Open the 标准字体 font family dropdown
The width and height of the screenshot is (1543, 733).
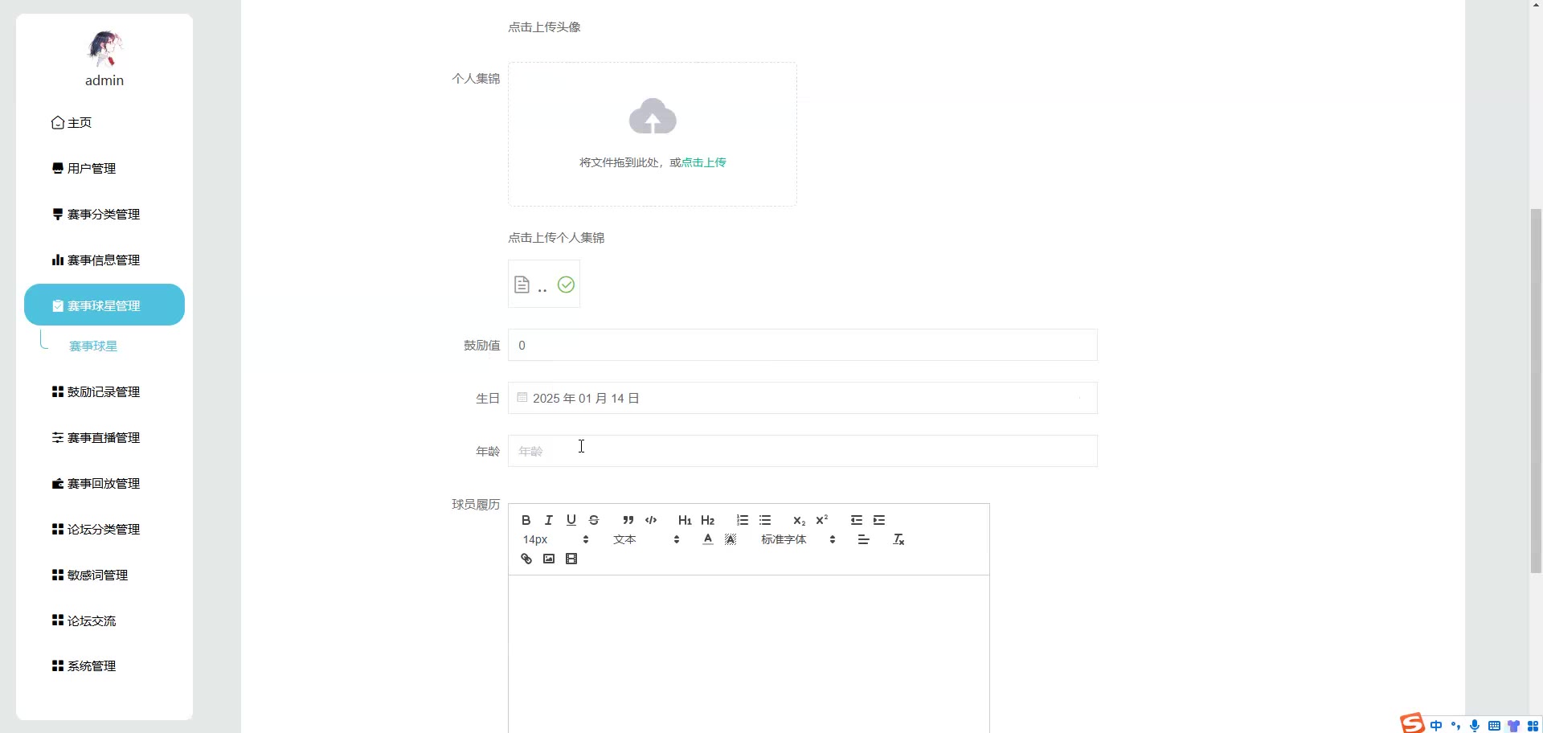pos(798,539)
